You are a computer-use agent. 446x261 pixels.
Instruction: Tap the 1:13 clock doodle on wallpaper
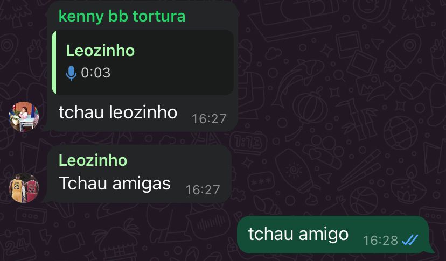[249, 143]
